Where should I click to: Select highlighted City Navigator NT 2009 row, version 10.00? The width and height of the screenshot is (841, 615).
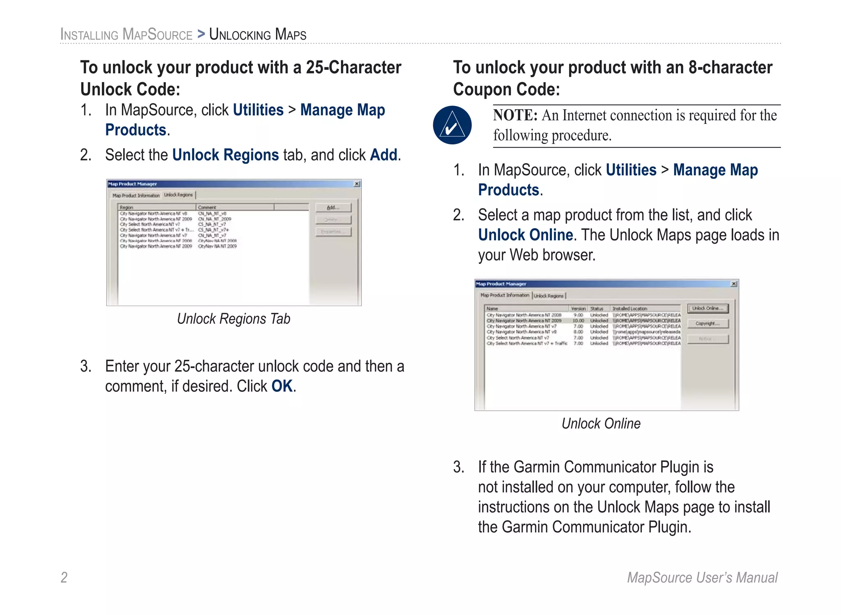click(524, 321)
